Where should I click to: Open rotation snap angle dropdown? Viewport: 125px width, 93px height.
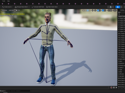[105, 10]
